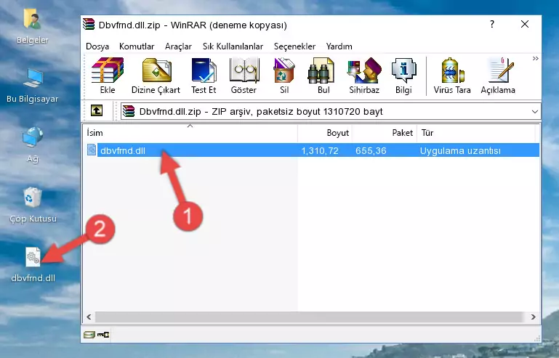This screenshot has height=358, width=559.
Task: Open the Araçlar menu
Action: 178,46
